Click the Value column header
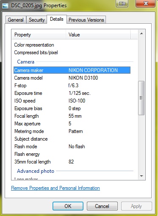This screenshot has width=158, height=216. pyautogui.click(x=98, y=35)
